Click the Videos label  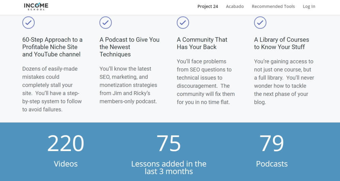pyautogui.click(x=66, y=164)
